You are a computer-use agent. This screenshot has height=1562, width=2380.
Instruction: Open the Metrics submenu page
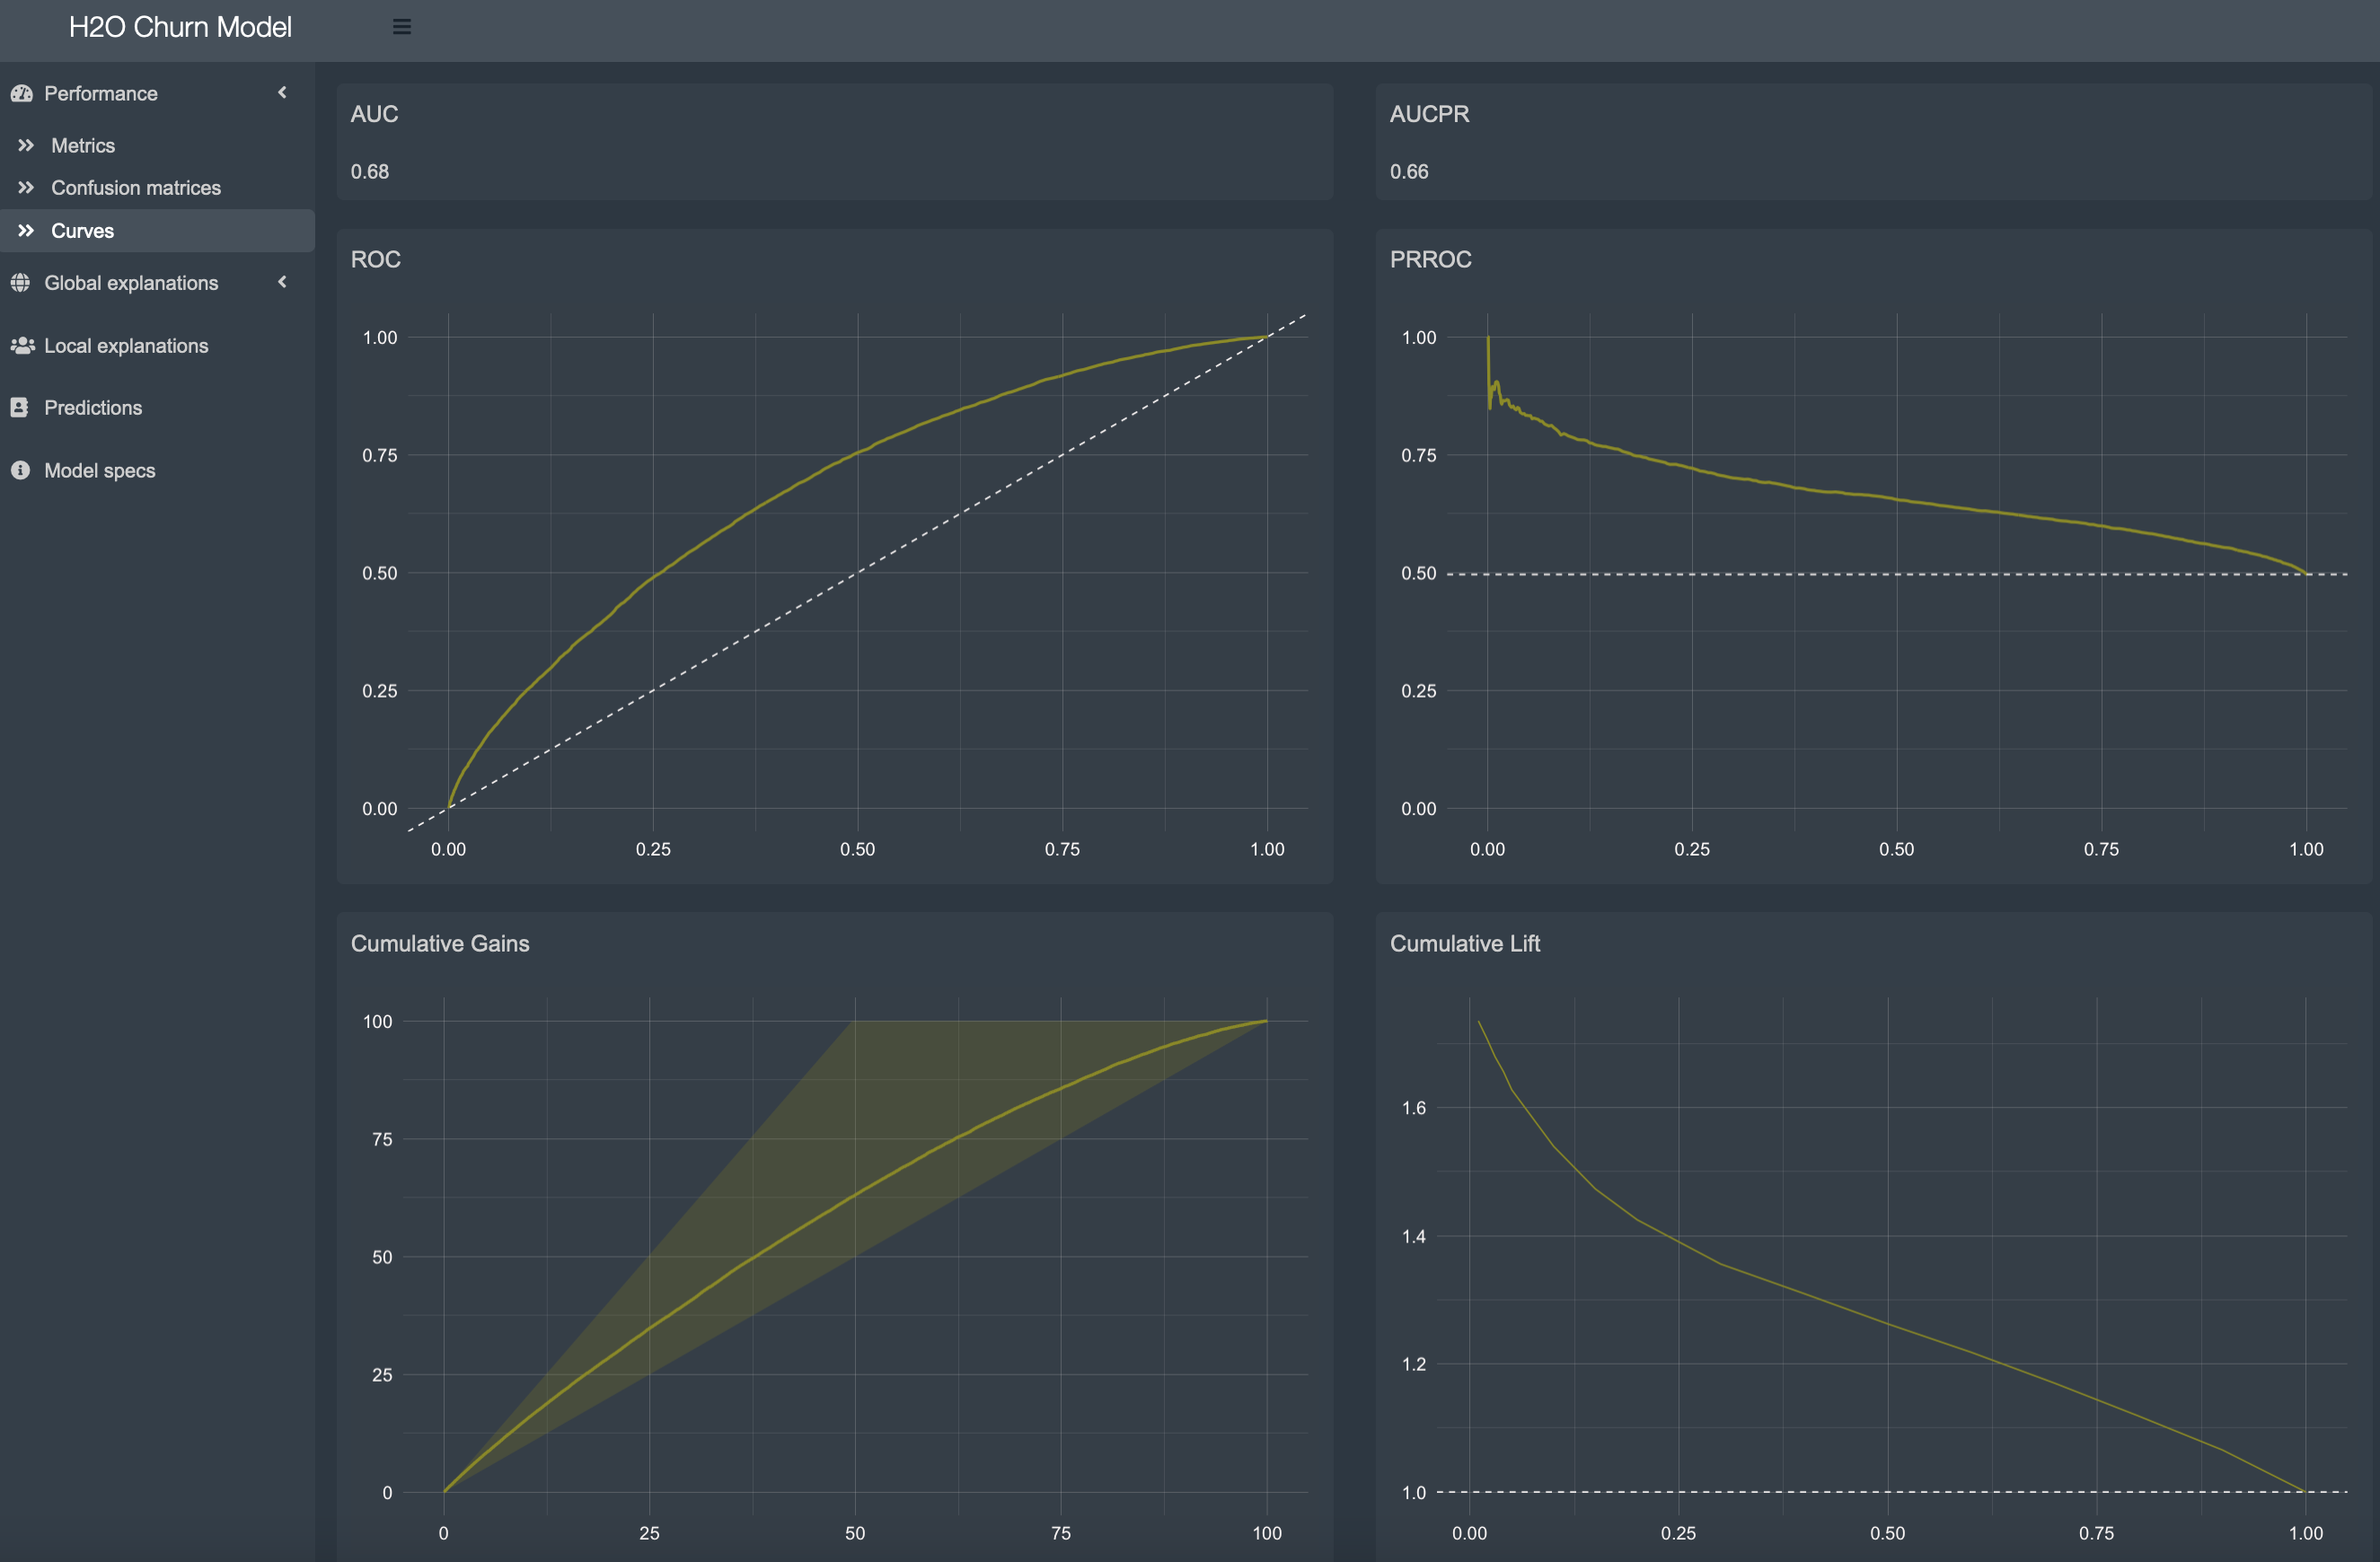(83, 146)
